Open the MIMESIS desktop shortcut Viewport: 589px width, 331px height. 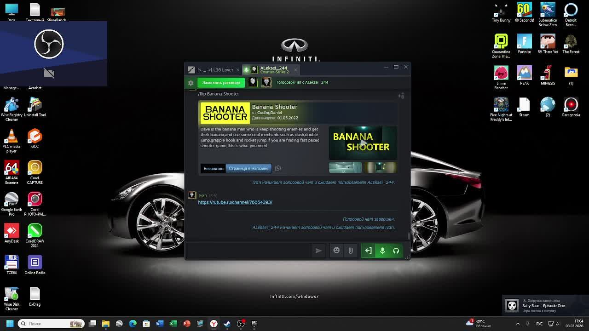tap(548, 75)
